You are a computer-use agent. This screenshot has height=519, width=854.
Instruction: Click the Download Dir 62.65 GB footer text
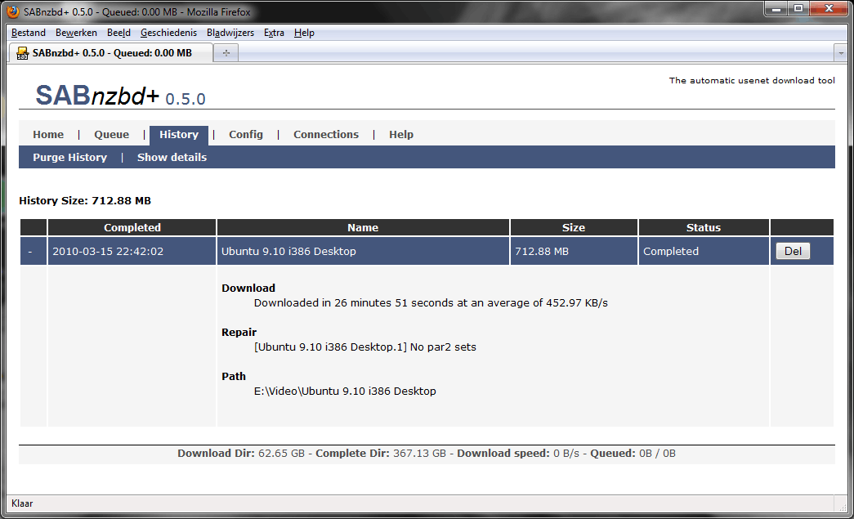[241, 453]
